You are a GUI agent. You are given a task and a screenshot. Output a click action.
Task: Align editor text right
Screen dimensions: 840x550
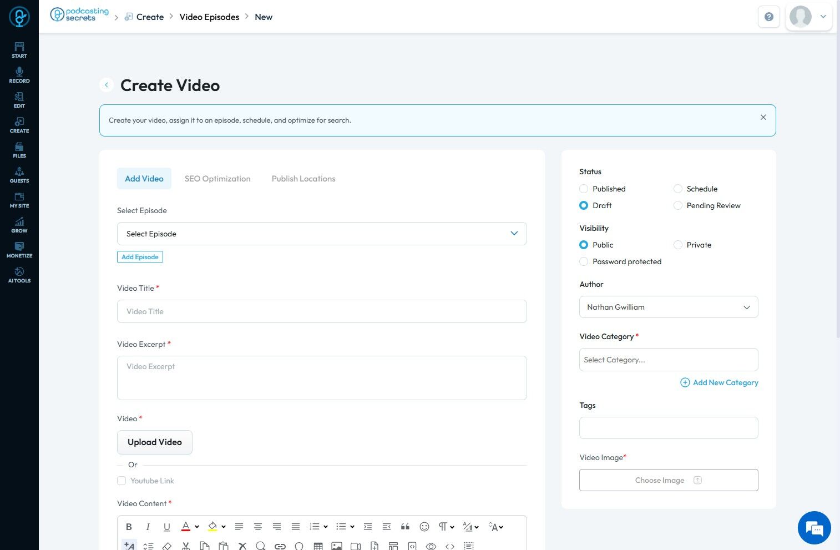pyautogui.click(x=277, y=527)
